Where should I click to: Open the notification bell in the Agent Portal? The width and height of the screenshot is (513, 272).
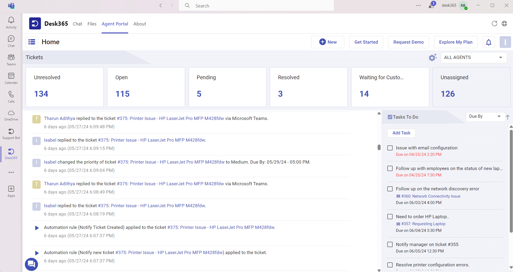[488, 42]
